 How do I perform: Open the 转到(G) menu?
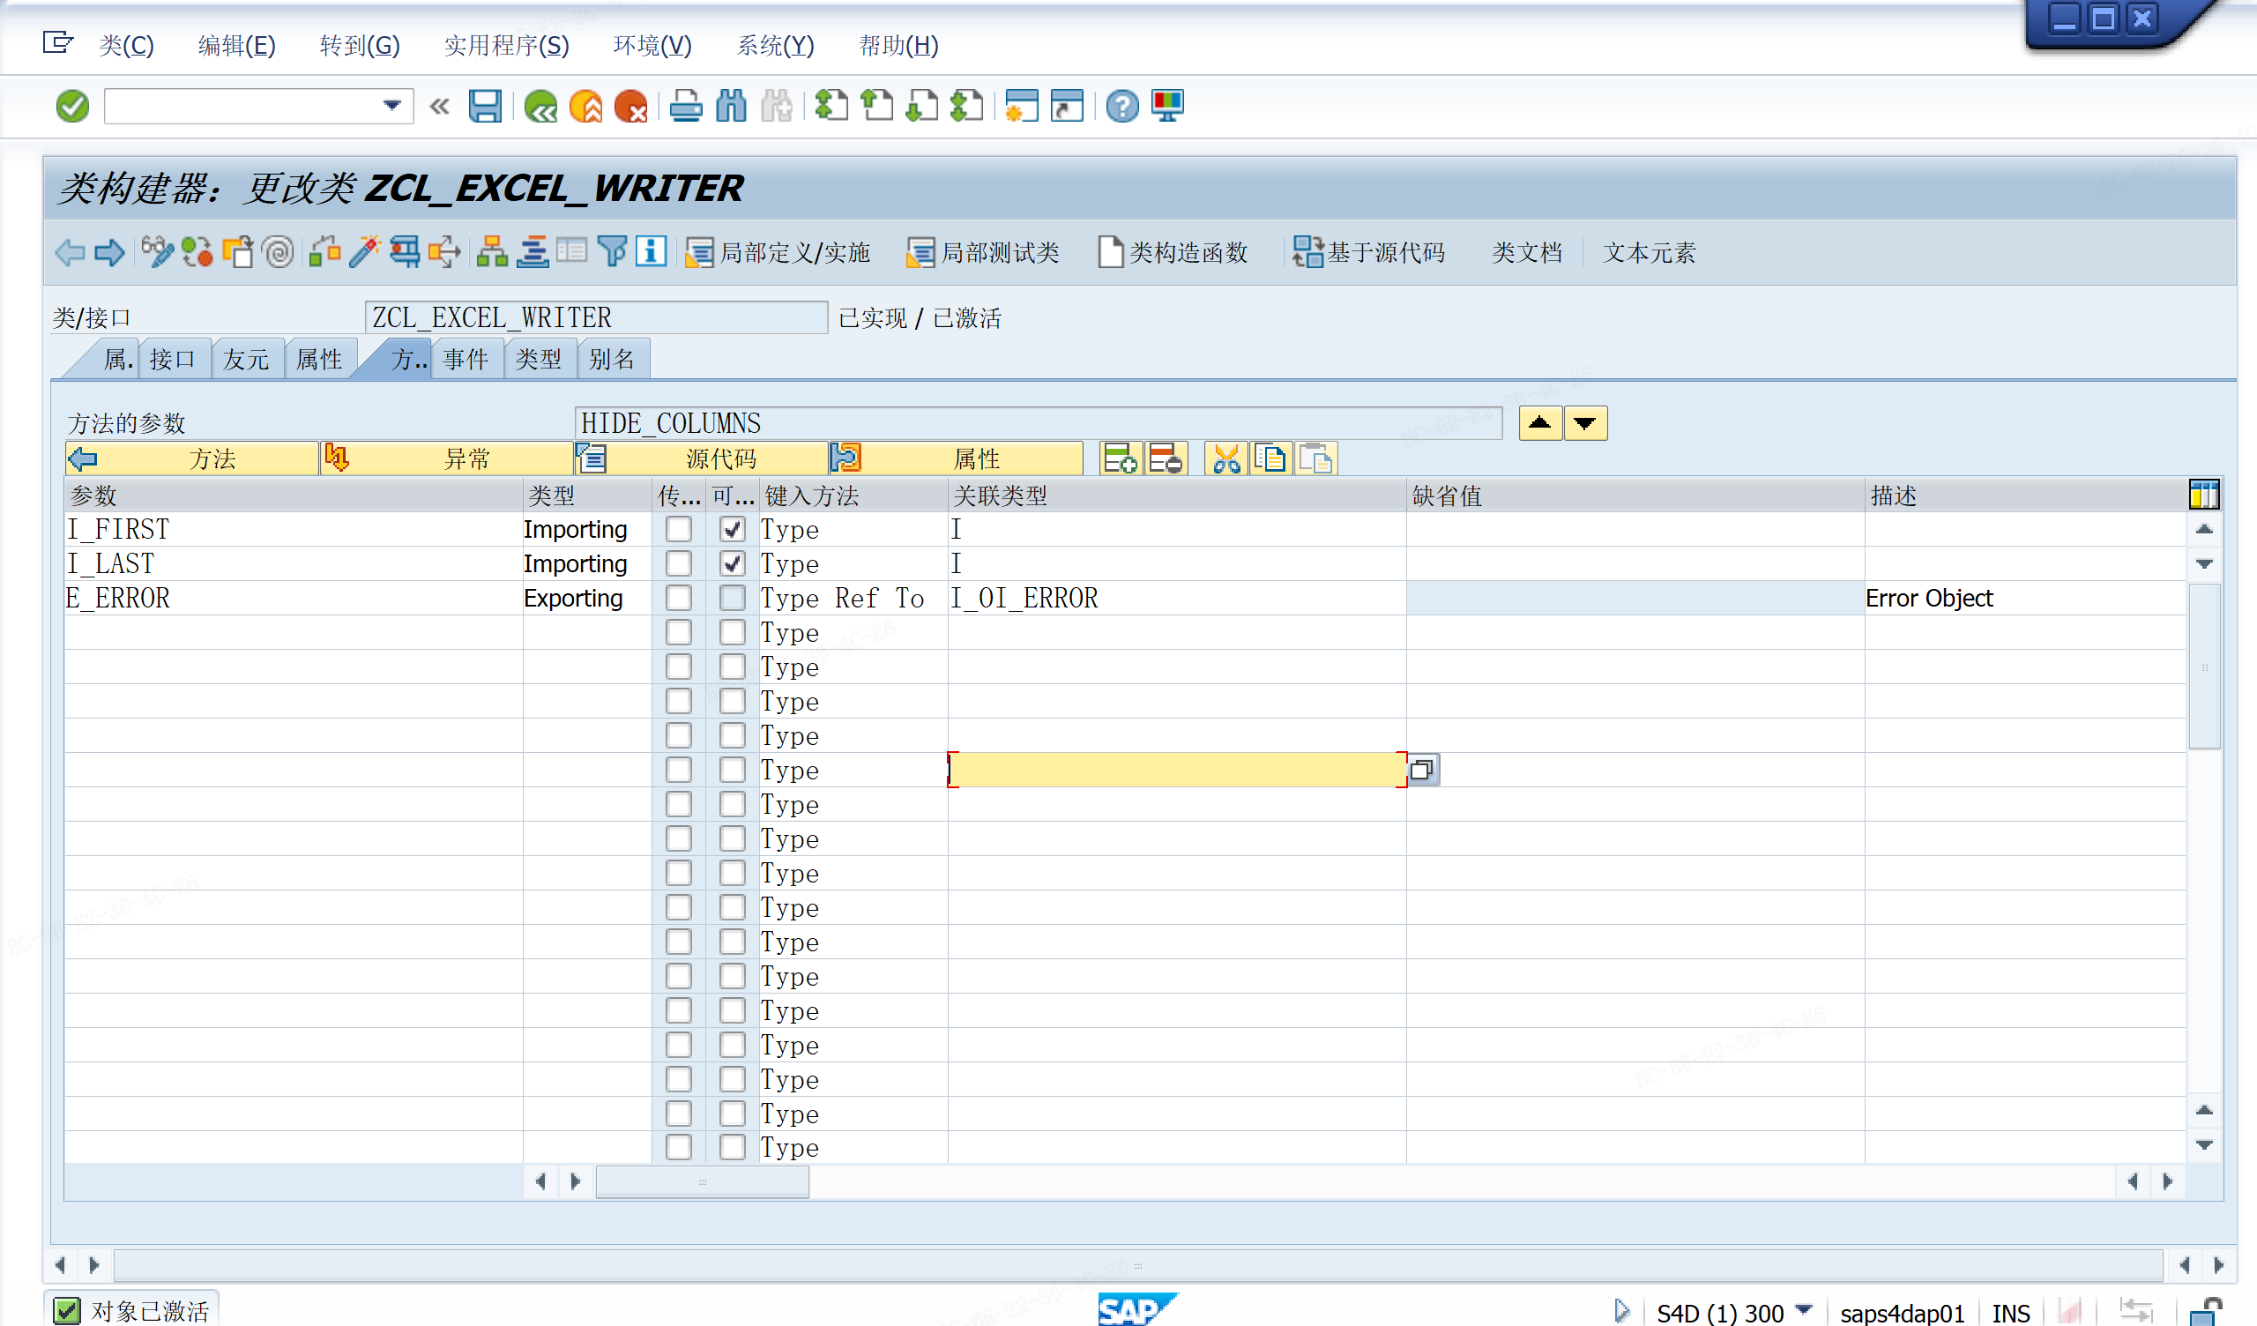[x=360, y=46]
